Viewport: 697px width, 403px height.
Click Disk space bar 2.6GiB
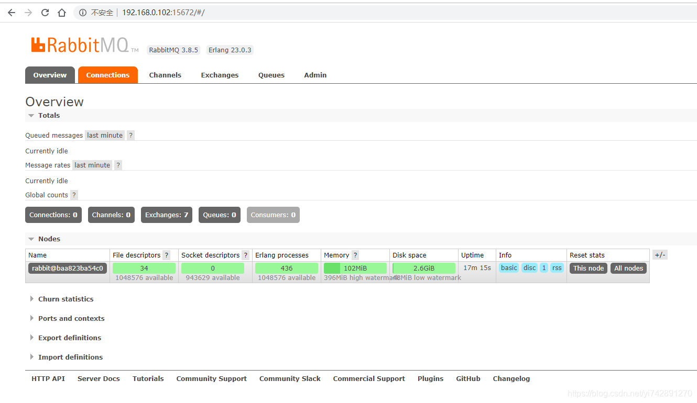pyautogui.click(x=424, y=268)
